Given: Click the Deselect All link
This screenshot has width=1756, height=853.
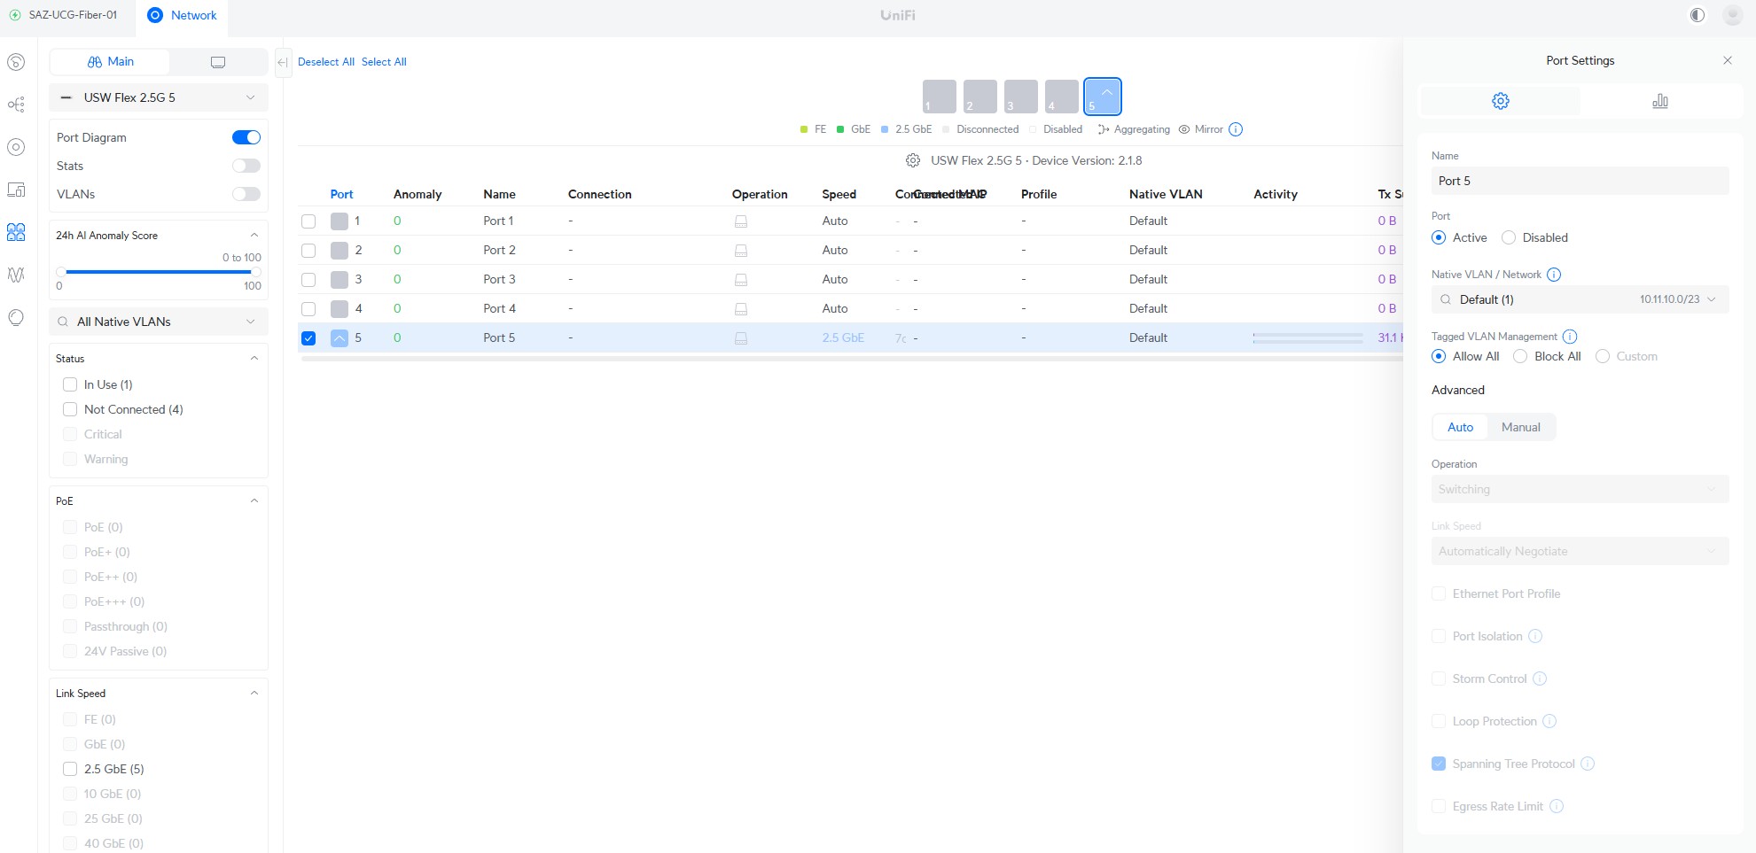Looking at the screenshot, I should [325, 62].
